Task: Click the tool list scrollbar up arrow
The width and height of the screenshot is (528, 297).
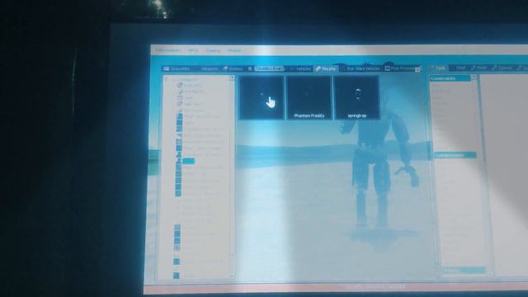Action: click(474, 77)
